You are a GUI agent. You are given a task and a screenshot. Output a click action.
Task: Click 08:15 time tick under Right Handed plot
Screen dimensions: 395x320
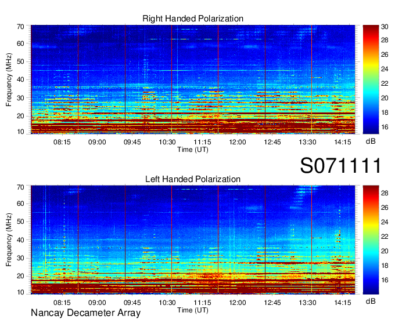[x=62, y=142]
